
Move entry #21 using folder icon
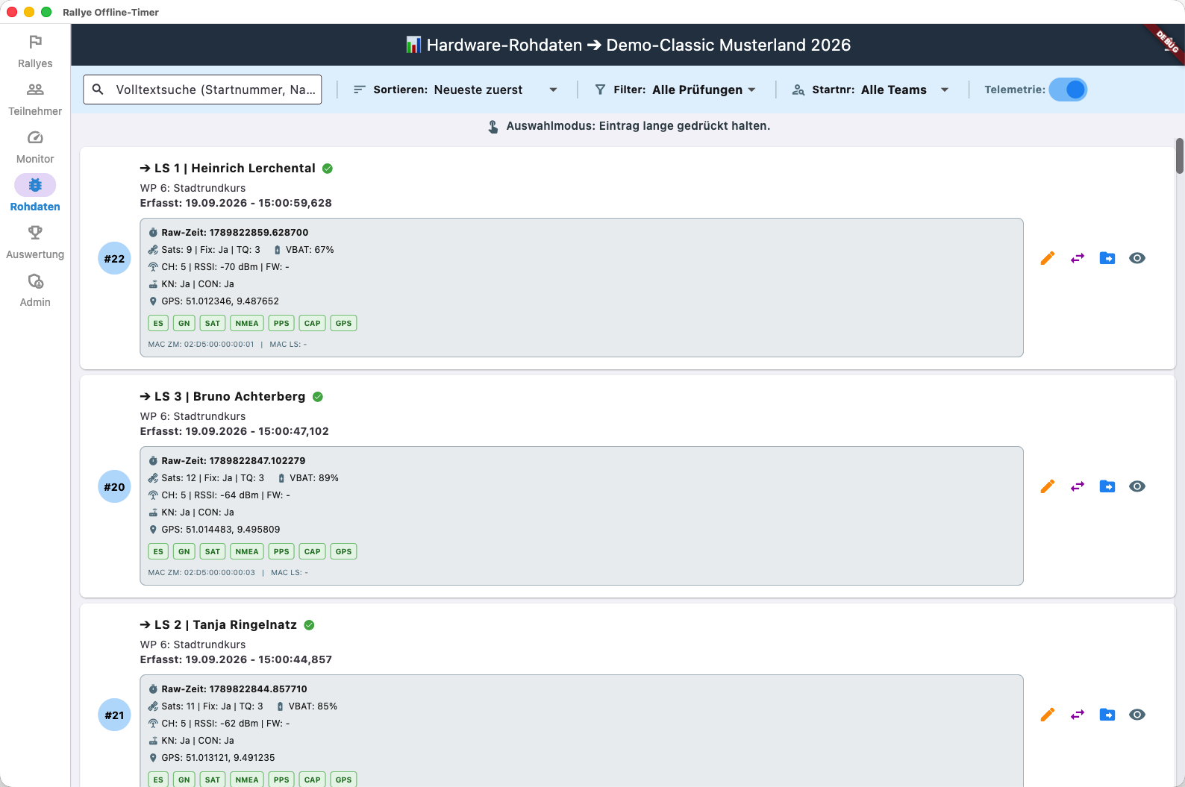click(x=1107, y=715)
